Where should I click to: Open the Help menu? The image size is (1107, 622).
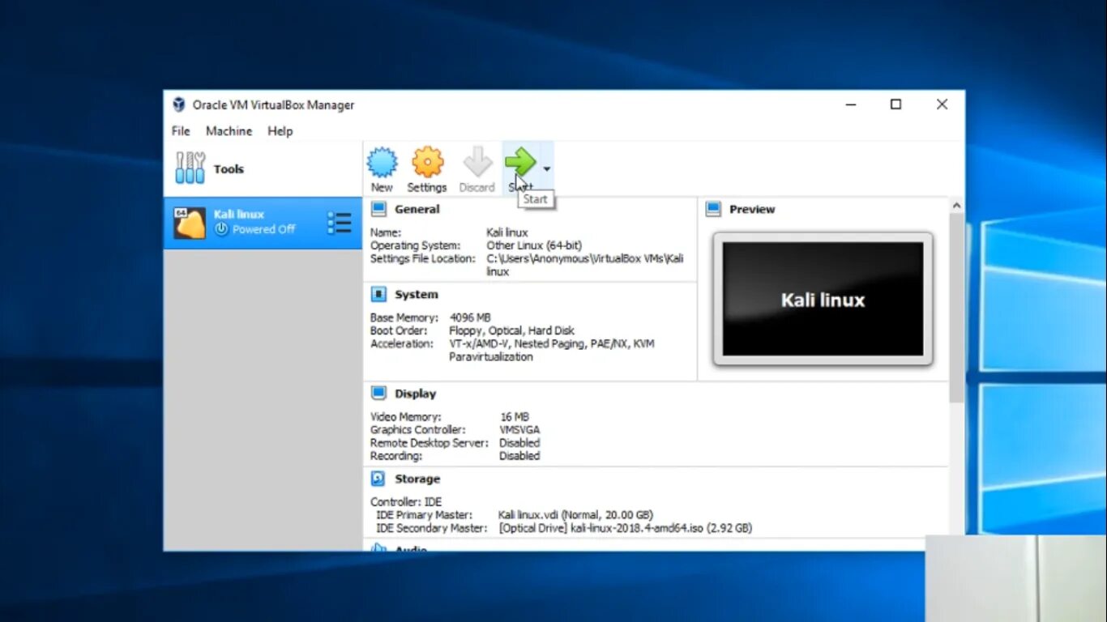[x=280, y=130]
